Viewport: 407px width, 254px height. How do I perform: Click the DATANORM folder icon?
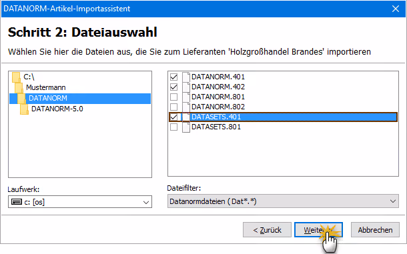point(21,98)
